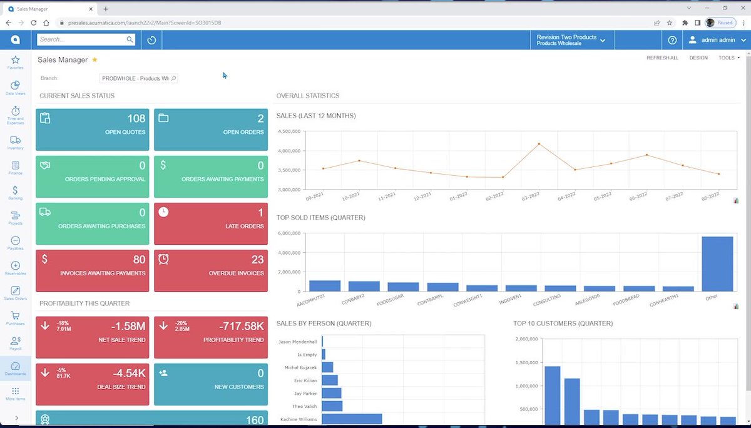The image size is (751, 428).
Task: Open Orders Pending Approval tile
Action: (x=93, y=176)
